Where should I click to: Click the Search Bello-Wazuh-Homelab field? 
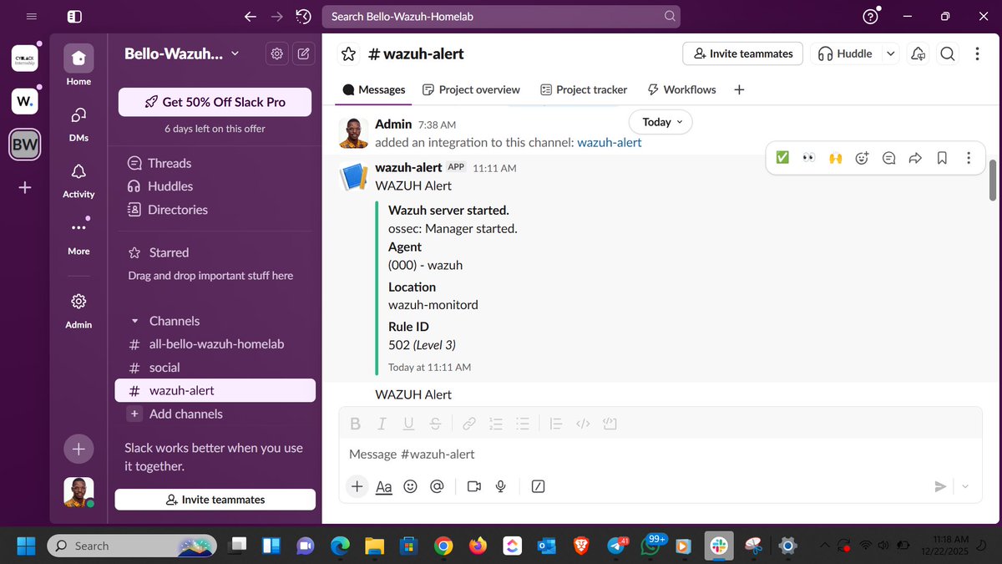[x=502, y=16]
